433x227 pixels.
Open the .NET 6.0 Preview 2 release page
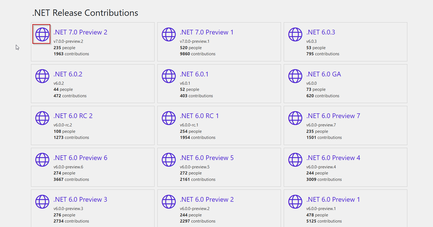coord(206,199)
